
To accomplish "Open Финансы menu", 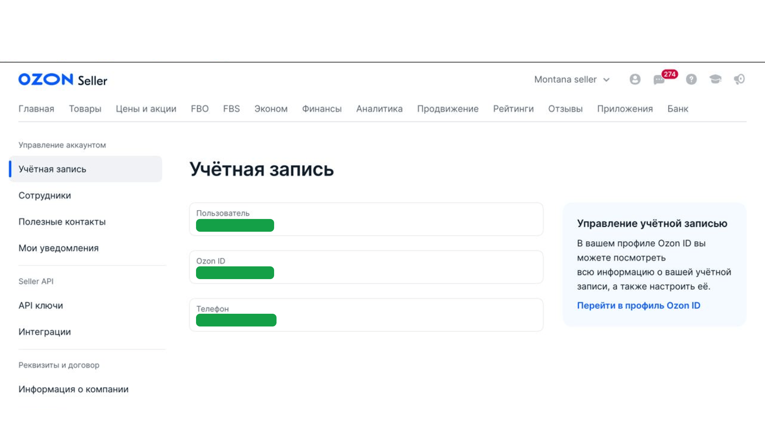I will 322,109.
